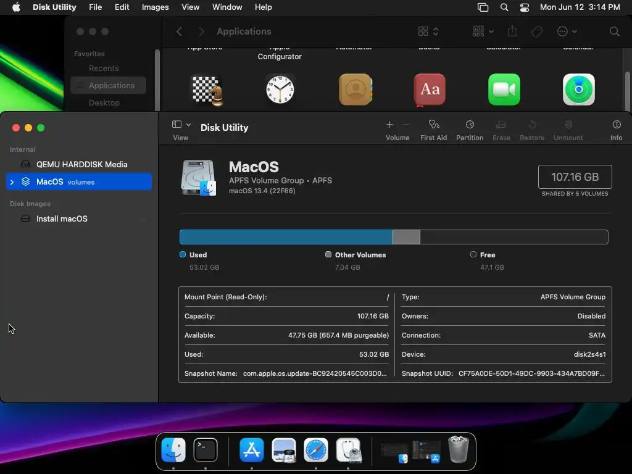Click the Snapshot UUID value text
632x474 pixels.
click(x=531, y=373)
